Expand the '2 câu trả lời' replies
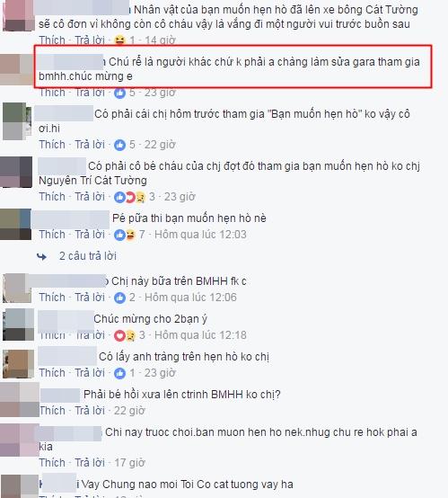Screen dimensions: 448x498 (88, 256)
